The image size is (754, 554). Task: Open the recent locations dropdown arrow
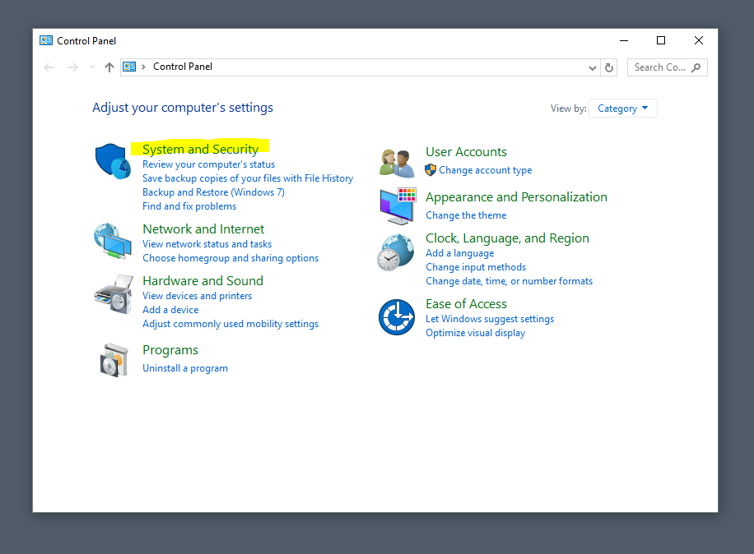pos(92,67)
